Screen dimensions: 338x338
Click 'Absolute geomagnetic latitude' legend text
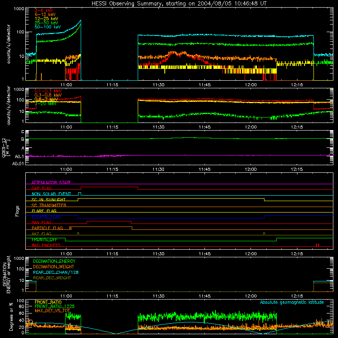coord(292,303)
